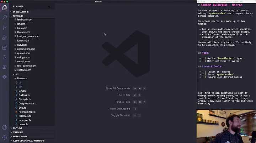Image resolution: width=256 pixels, height=143 pixels.
Task: Click 'Expand user defined macros' stretch goal
Action: pos(225,77)
